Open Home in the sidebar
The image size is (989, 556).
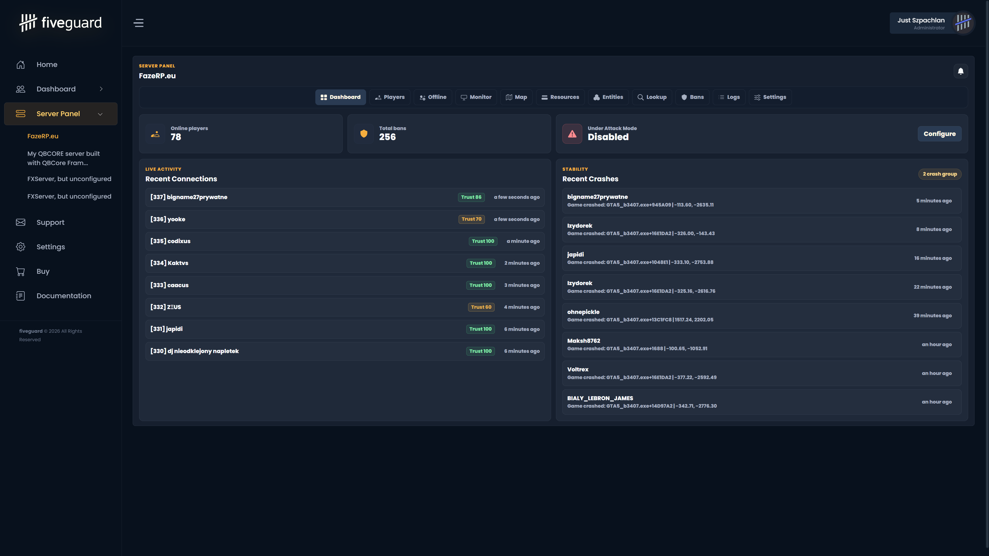coord(61,64)
